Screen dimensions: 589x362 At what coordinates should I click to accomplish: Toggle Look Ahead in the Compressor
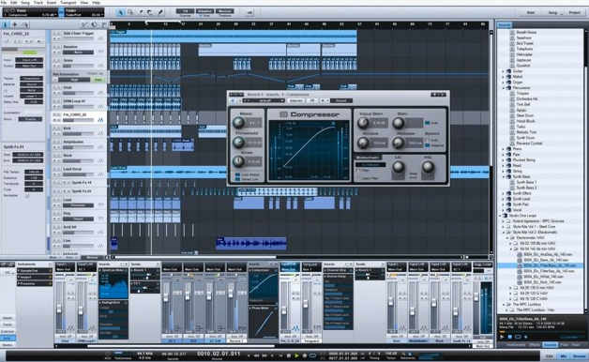tap(237, 175)
